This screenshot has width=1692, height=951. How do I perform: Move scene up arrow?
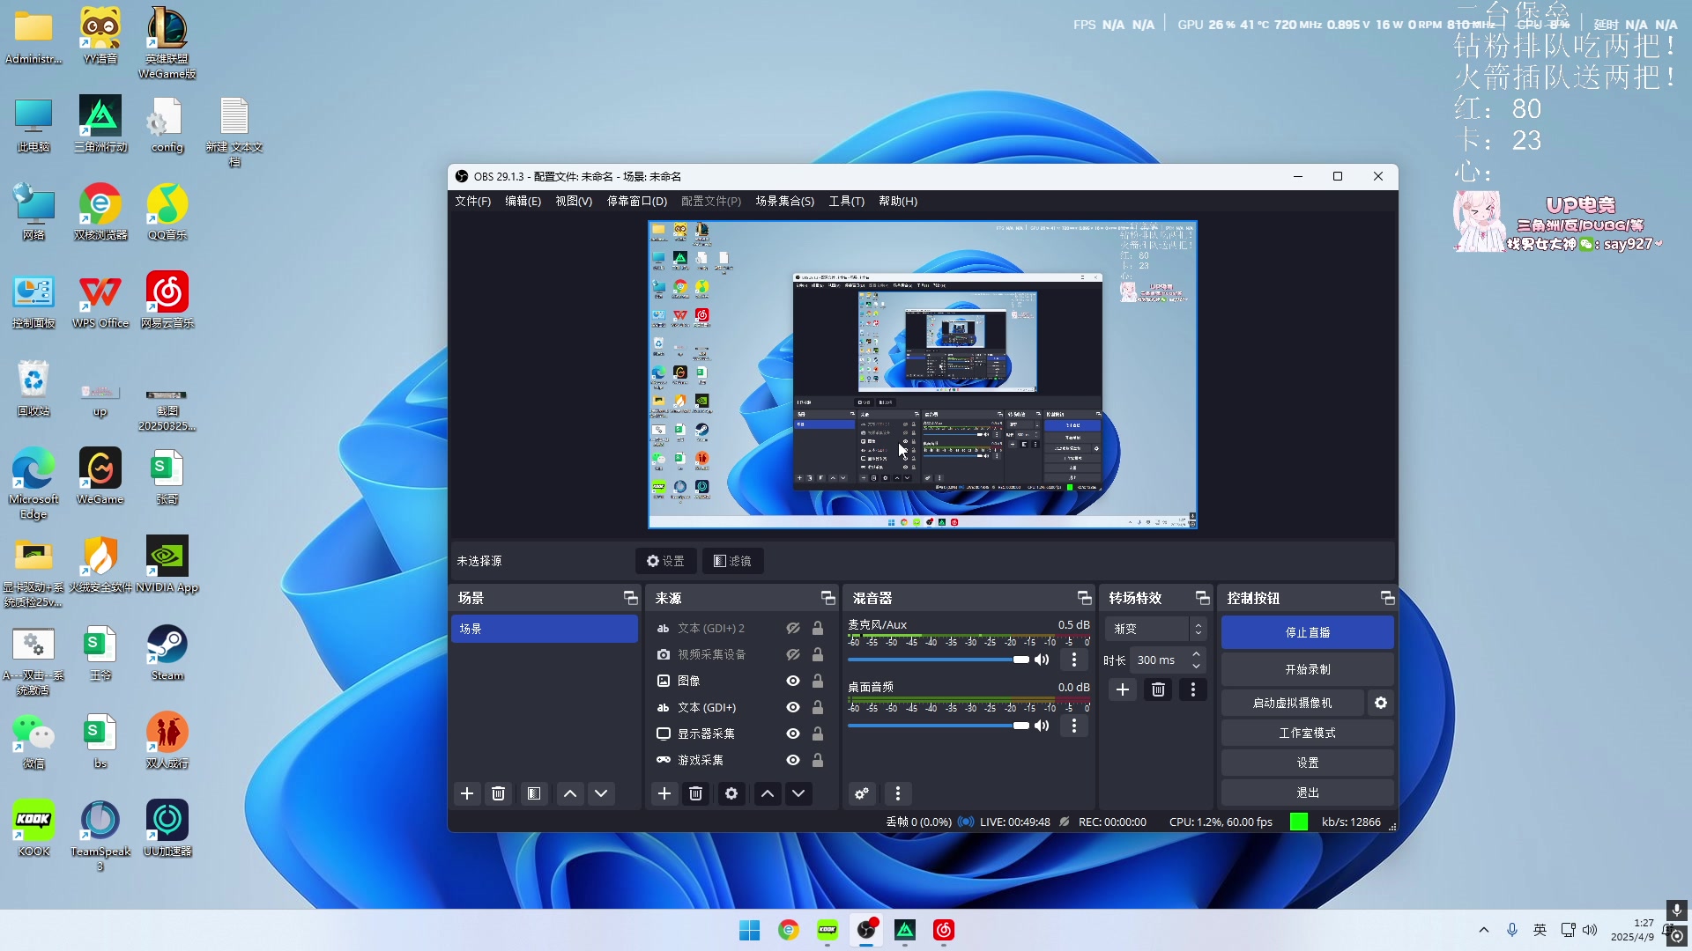(570, 793)
